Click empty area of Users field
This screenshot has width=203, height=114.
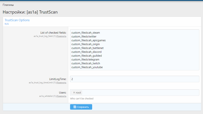(x=140, y=92)
